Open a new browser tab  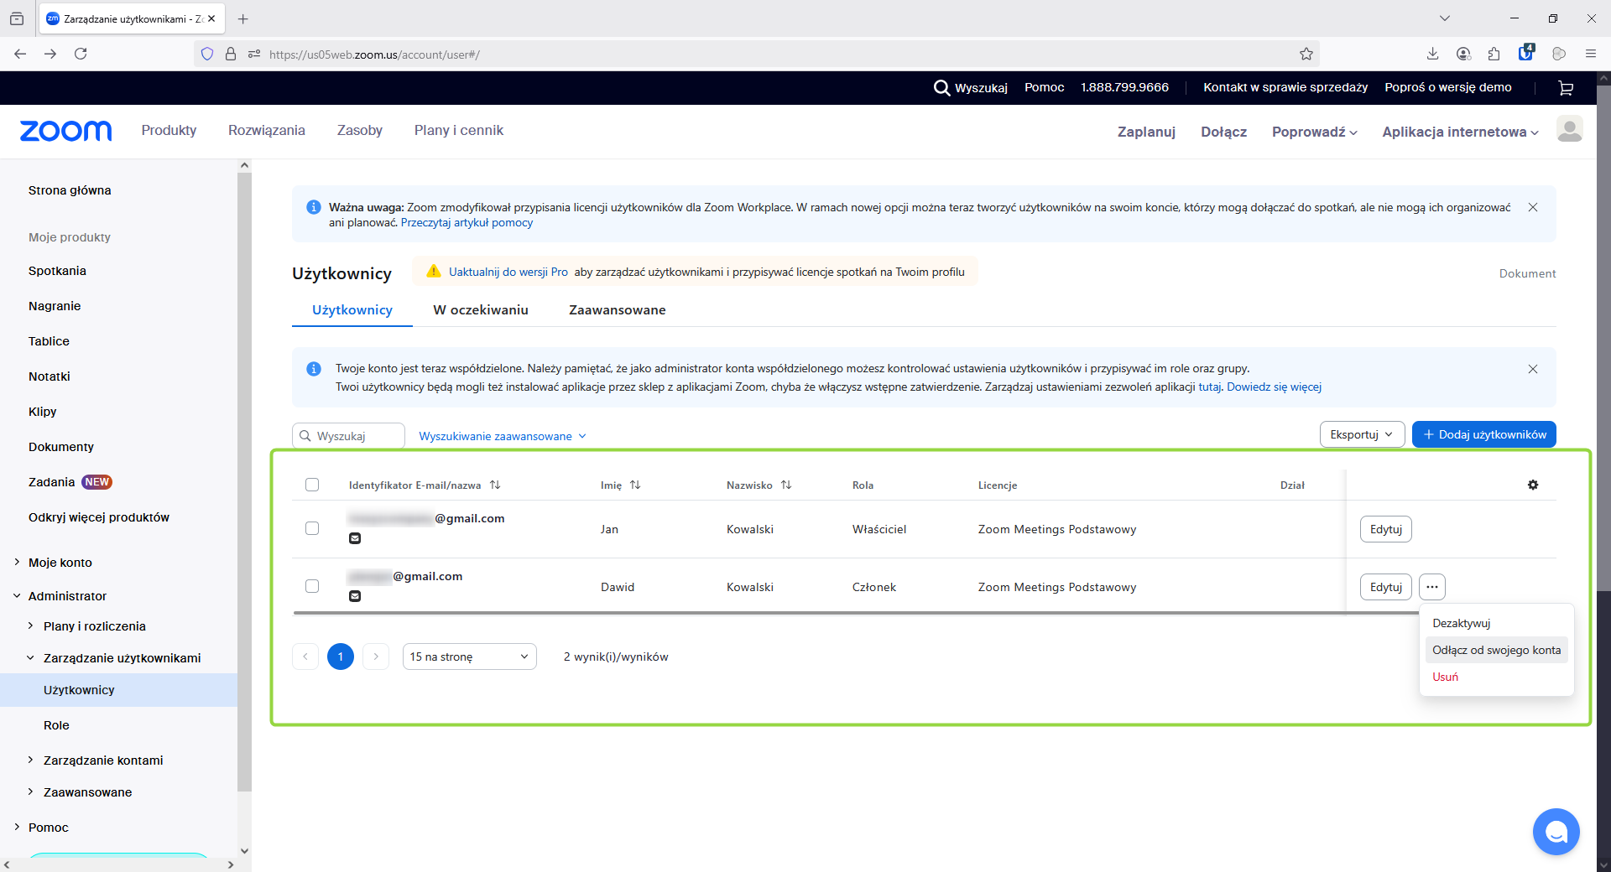pos(243,18)
